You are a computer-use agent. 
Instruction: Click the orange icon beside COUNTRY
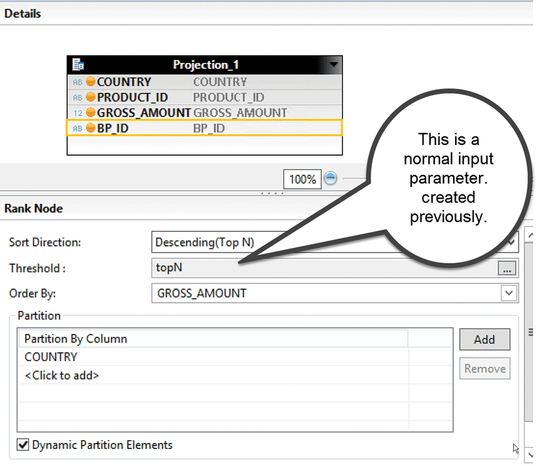click(x=91, y=82)
